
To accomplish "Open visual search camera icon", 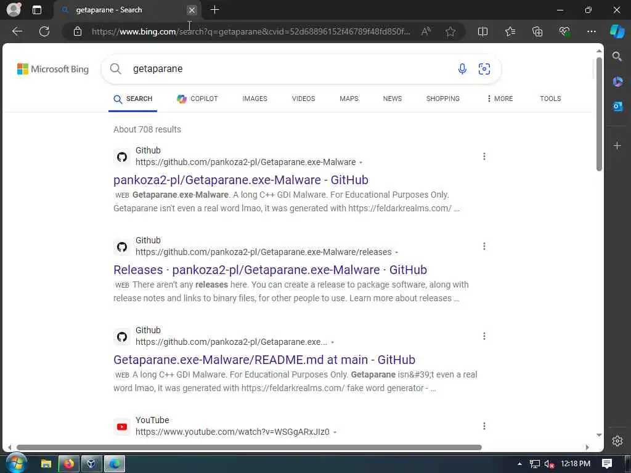I will pyautogui.click(x=484, y=69).
